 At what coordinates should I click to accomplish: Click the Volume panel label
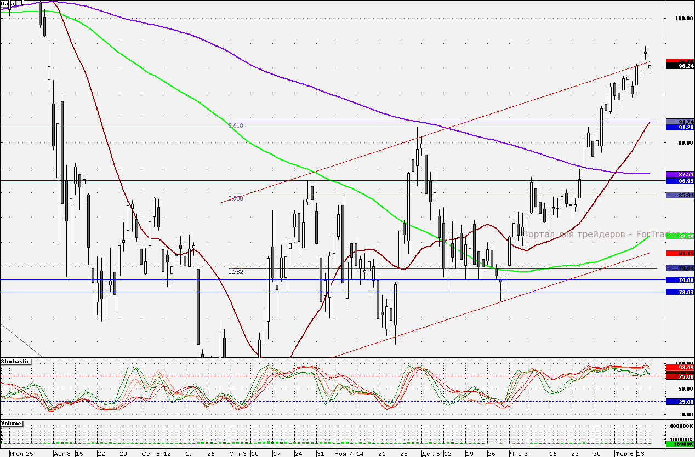pos(12,424)
